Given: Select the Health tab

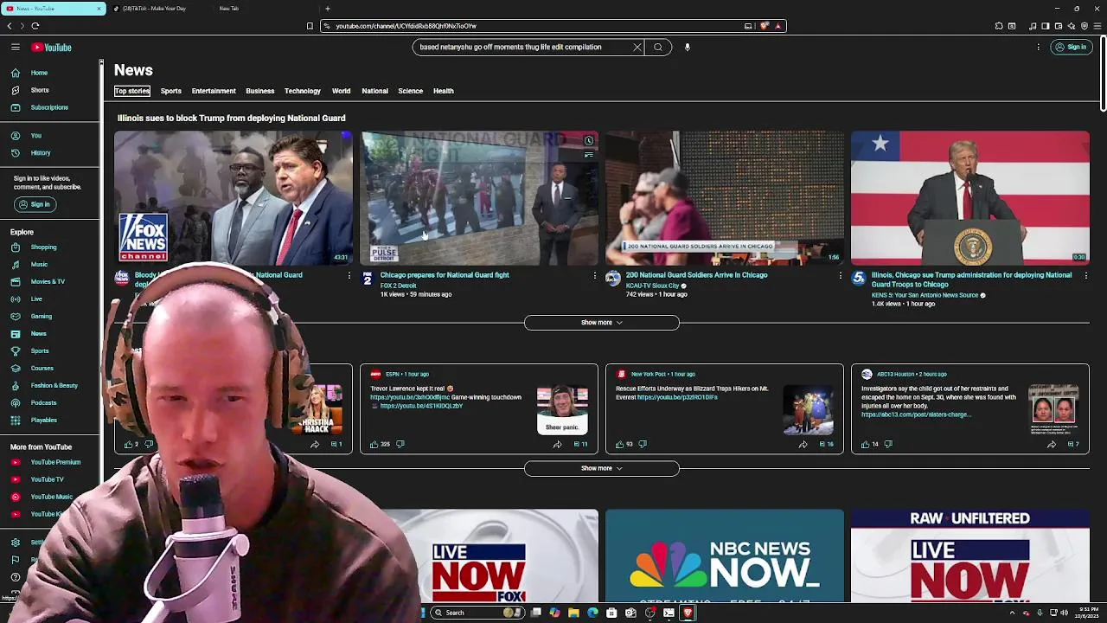Looking at the screenshot, I should tap(444, 91).
